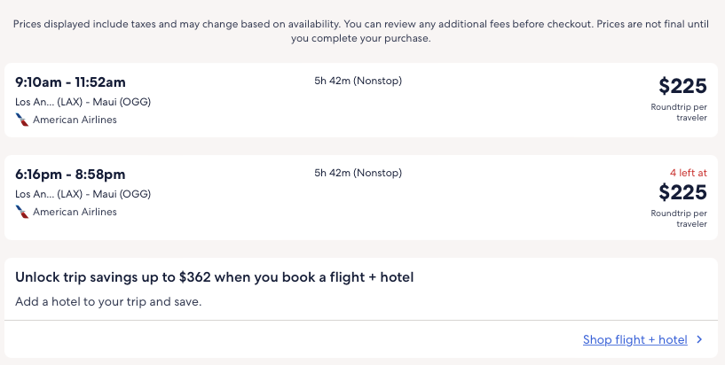Click Roundtrip per traveler on 6:16pm flight
The image size is (725, 365).
(x=679, y=218)
